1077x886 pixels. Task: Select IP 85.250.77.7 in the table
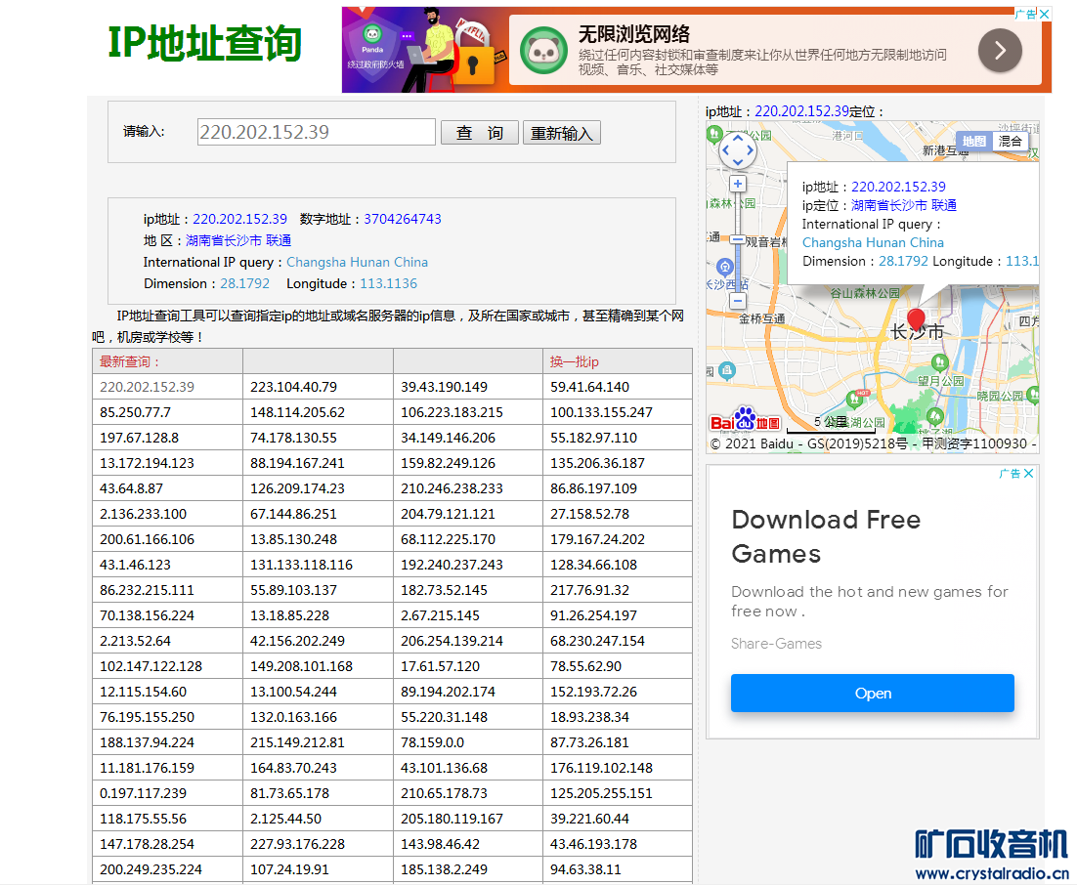(135, 412)
